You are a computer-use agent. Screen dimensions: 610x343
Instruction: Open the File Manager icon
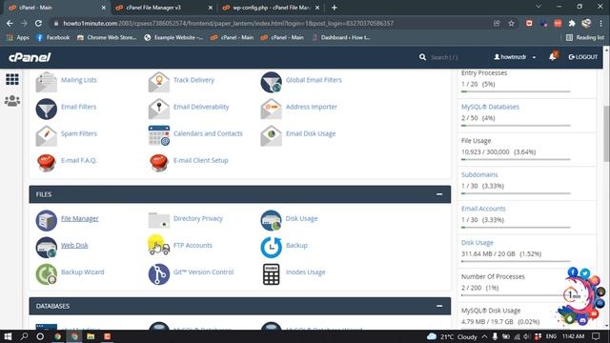(47, 220)
